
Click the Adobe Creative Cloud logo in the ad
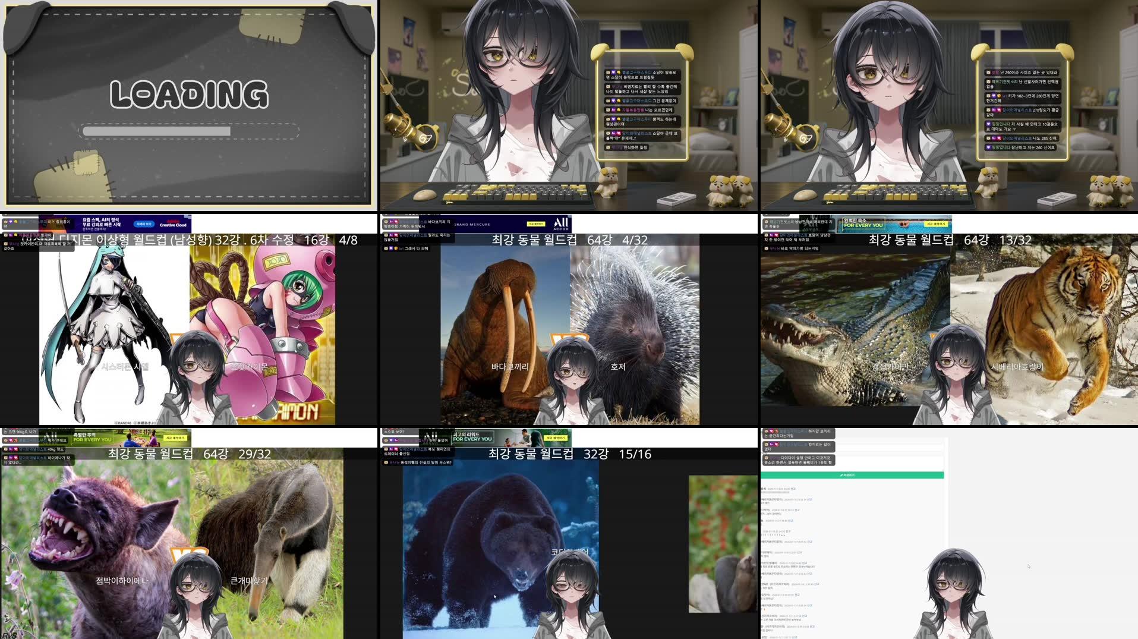tap(173, 225)
